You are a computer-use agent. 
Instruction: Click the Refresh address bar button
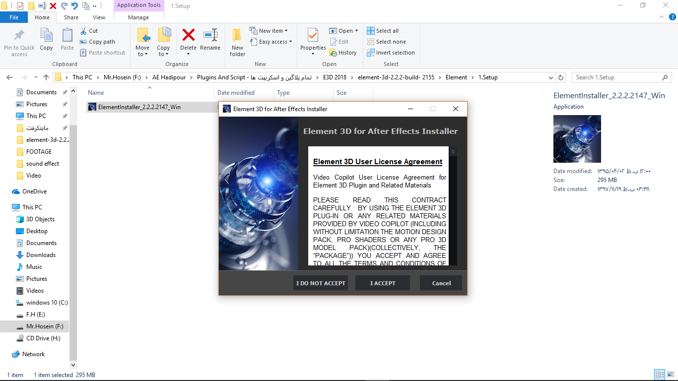pos(561,77)
